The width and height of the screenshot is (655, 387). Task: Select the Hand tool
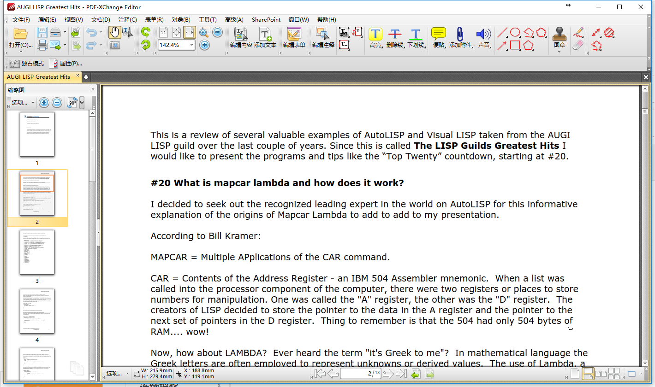114,32
